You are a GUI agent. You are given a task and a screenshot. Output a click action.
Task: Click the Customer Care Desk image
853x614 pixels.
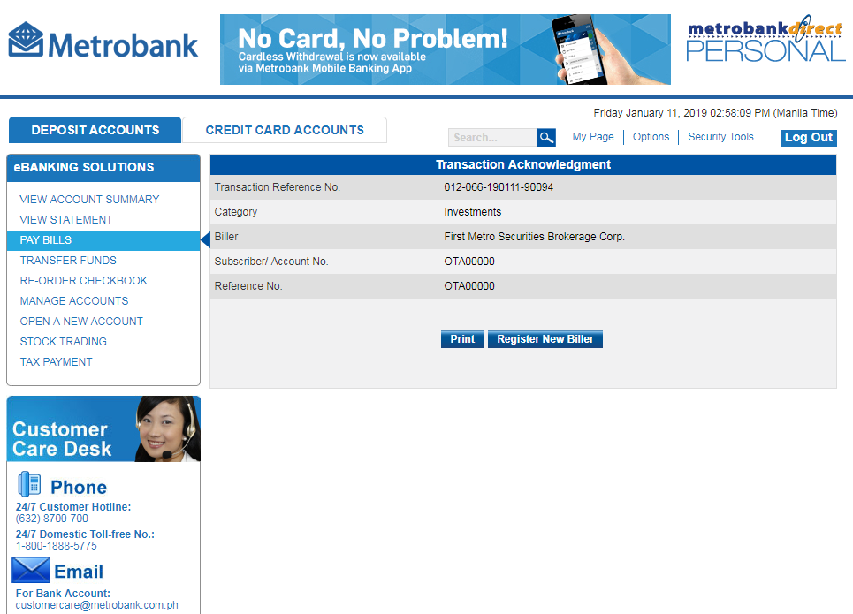click(x=103, y=429)
